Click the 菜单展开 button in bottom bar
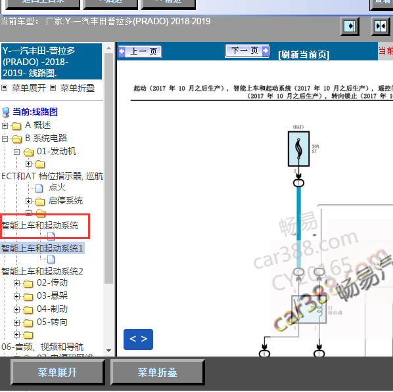The image size is (393, 392). point(58,372)
